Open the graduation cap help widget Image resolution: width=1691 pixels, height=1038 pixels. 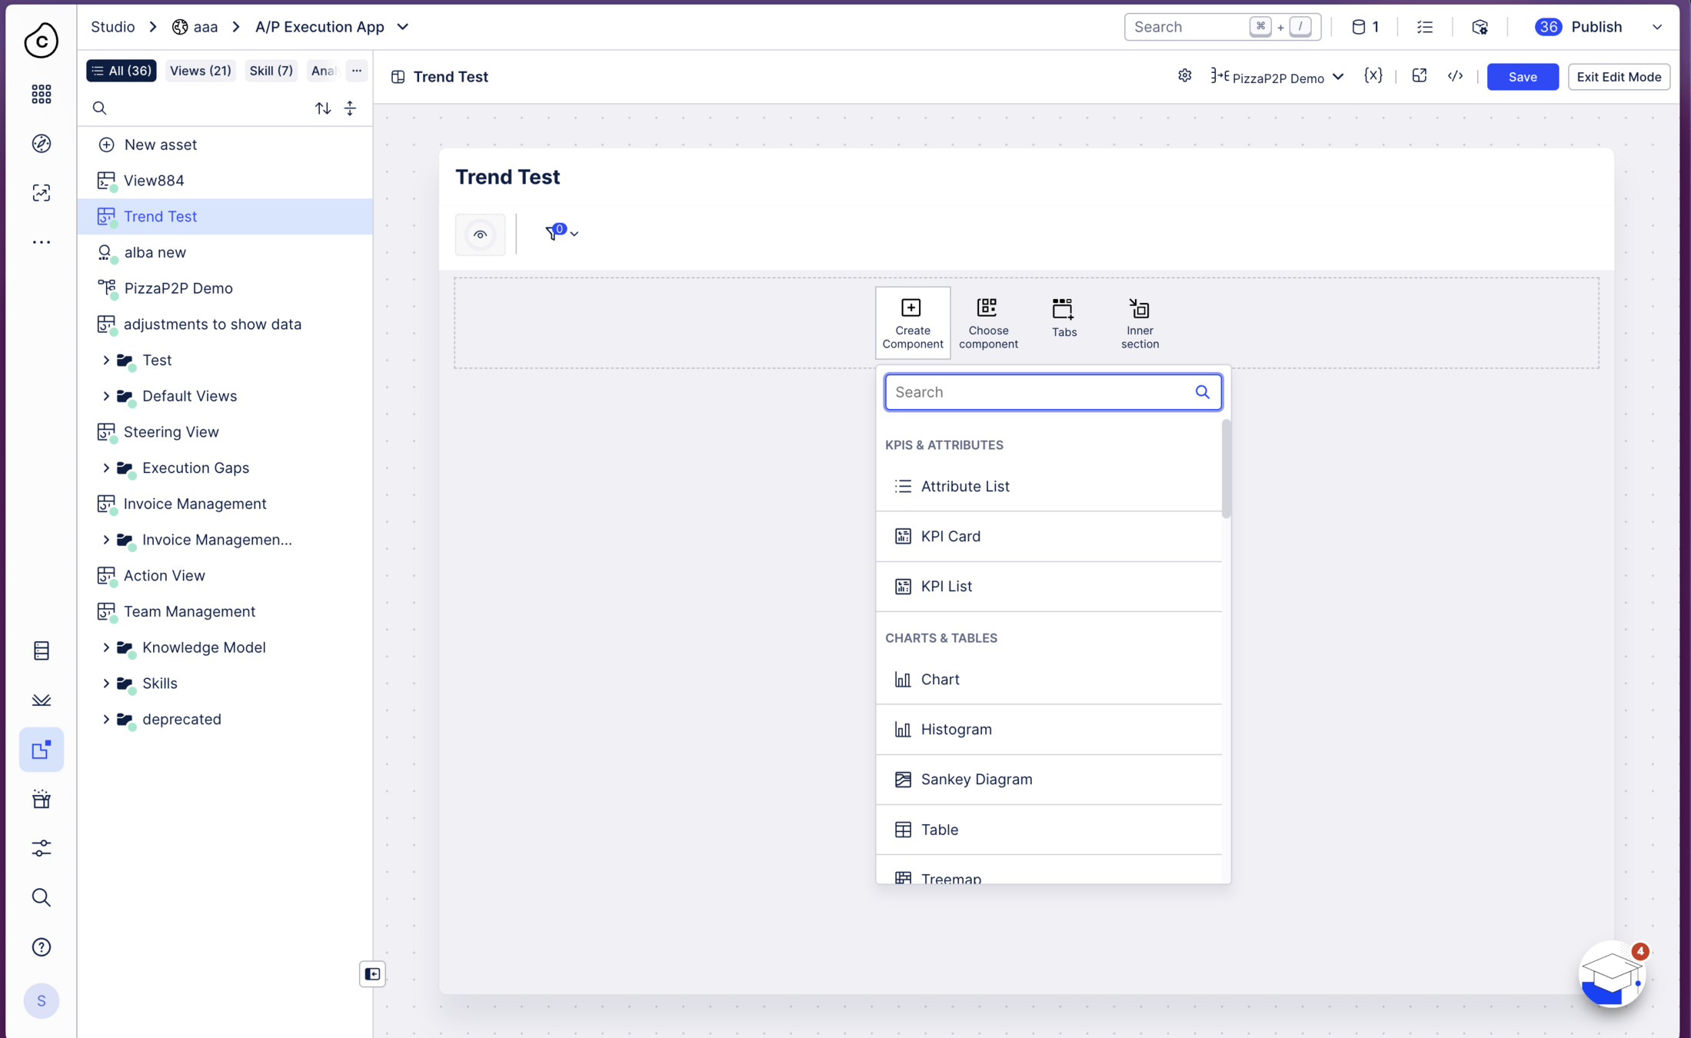[x=1611, y=975]
